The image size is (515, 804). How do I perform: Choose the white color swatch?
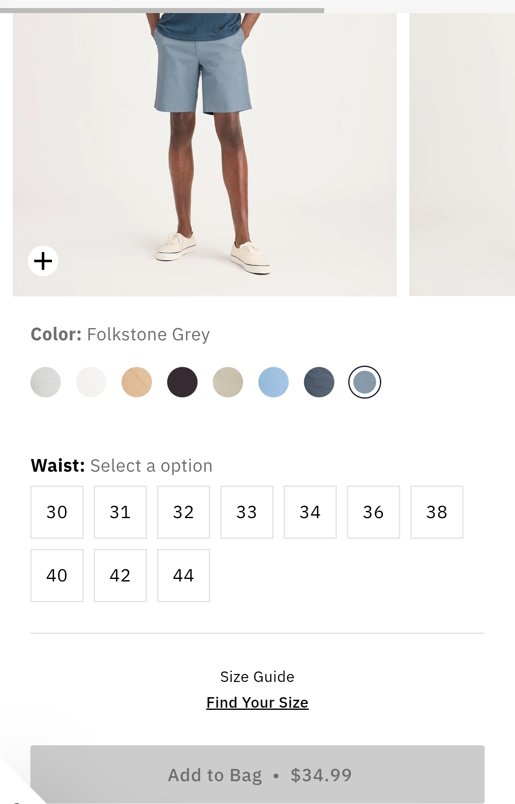coord(91,382)
